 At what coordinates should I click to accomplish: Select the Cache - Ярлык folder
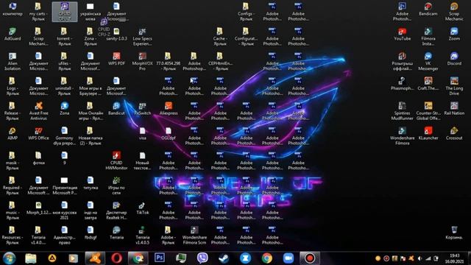pyautogui.click(x=220, y=36)
